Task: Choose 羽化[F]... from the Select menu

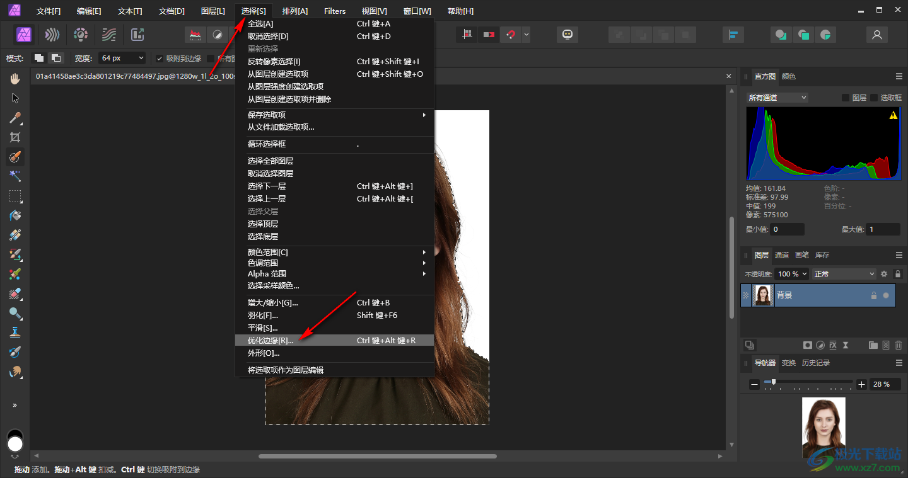Action: pos(263,316)
